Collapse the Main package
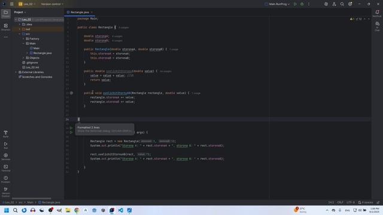 coord(23,44)
